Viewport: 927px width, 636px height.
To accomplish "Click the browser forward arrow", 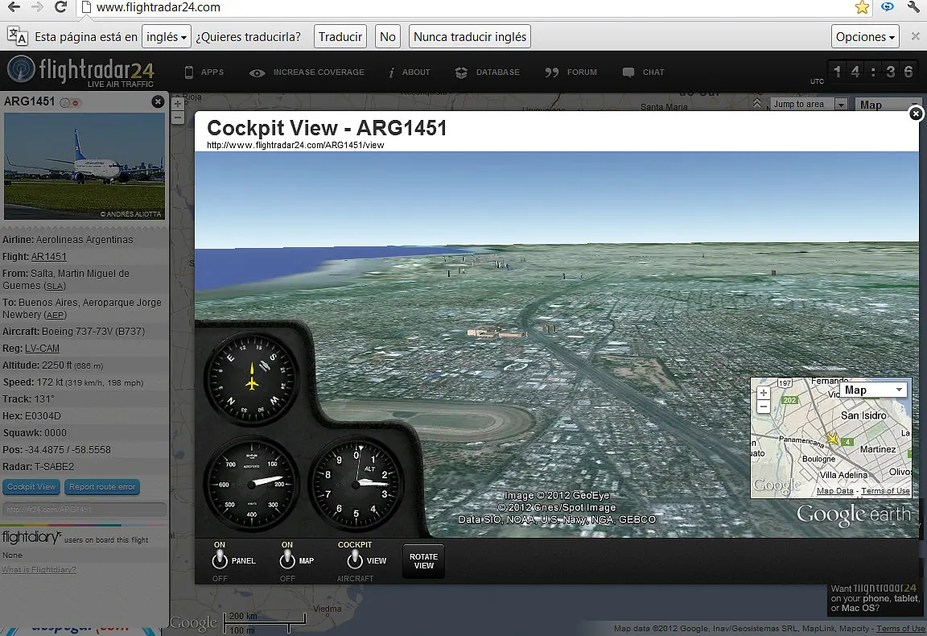I will (37, 7).
